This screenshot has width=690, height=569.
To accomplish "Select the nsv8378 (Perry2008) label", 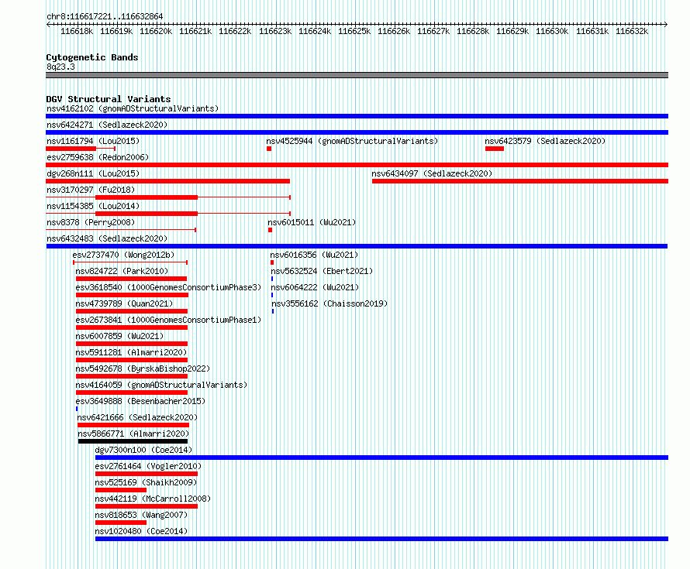I will (91, 222).
